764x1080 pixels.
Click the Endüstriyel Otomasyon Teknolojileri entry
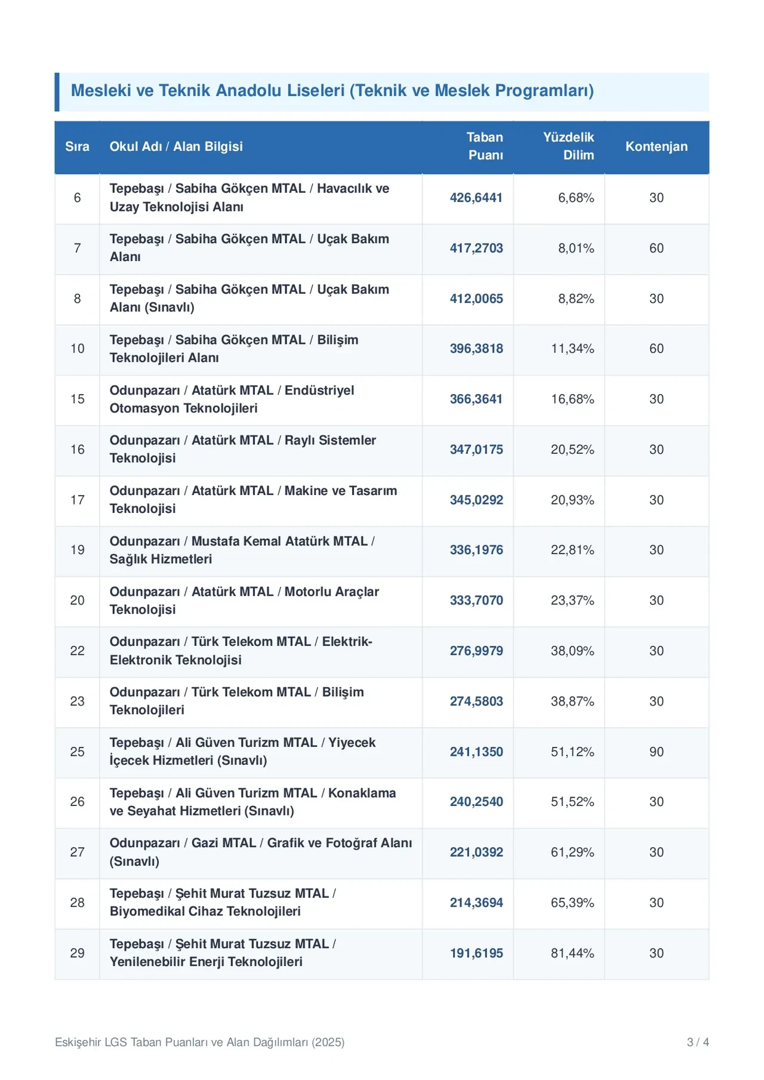[232, 399]
